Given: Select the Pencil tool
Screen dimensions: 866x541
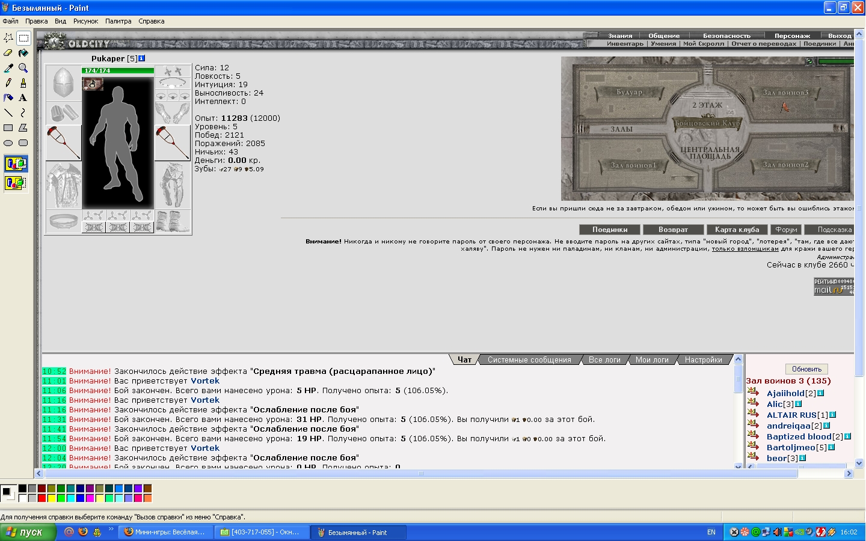Looking at the screenshot, I should coord(8,82).
